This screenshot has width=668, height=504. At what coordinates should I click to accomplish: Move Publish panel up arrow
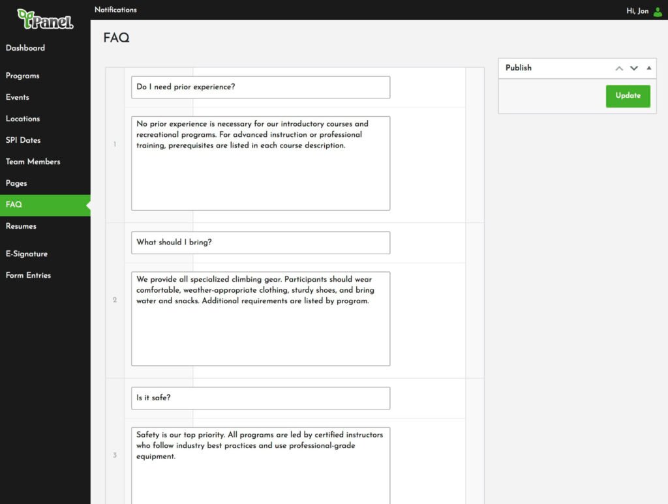(x=619, y=68)
